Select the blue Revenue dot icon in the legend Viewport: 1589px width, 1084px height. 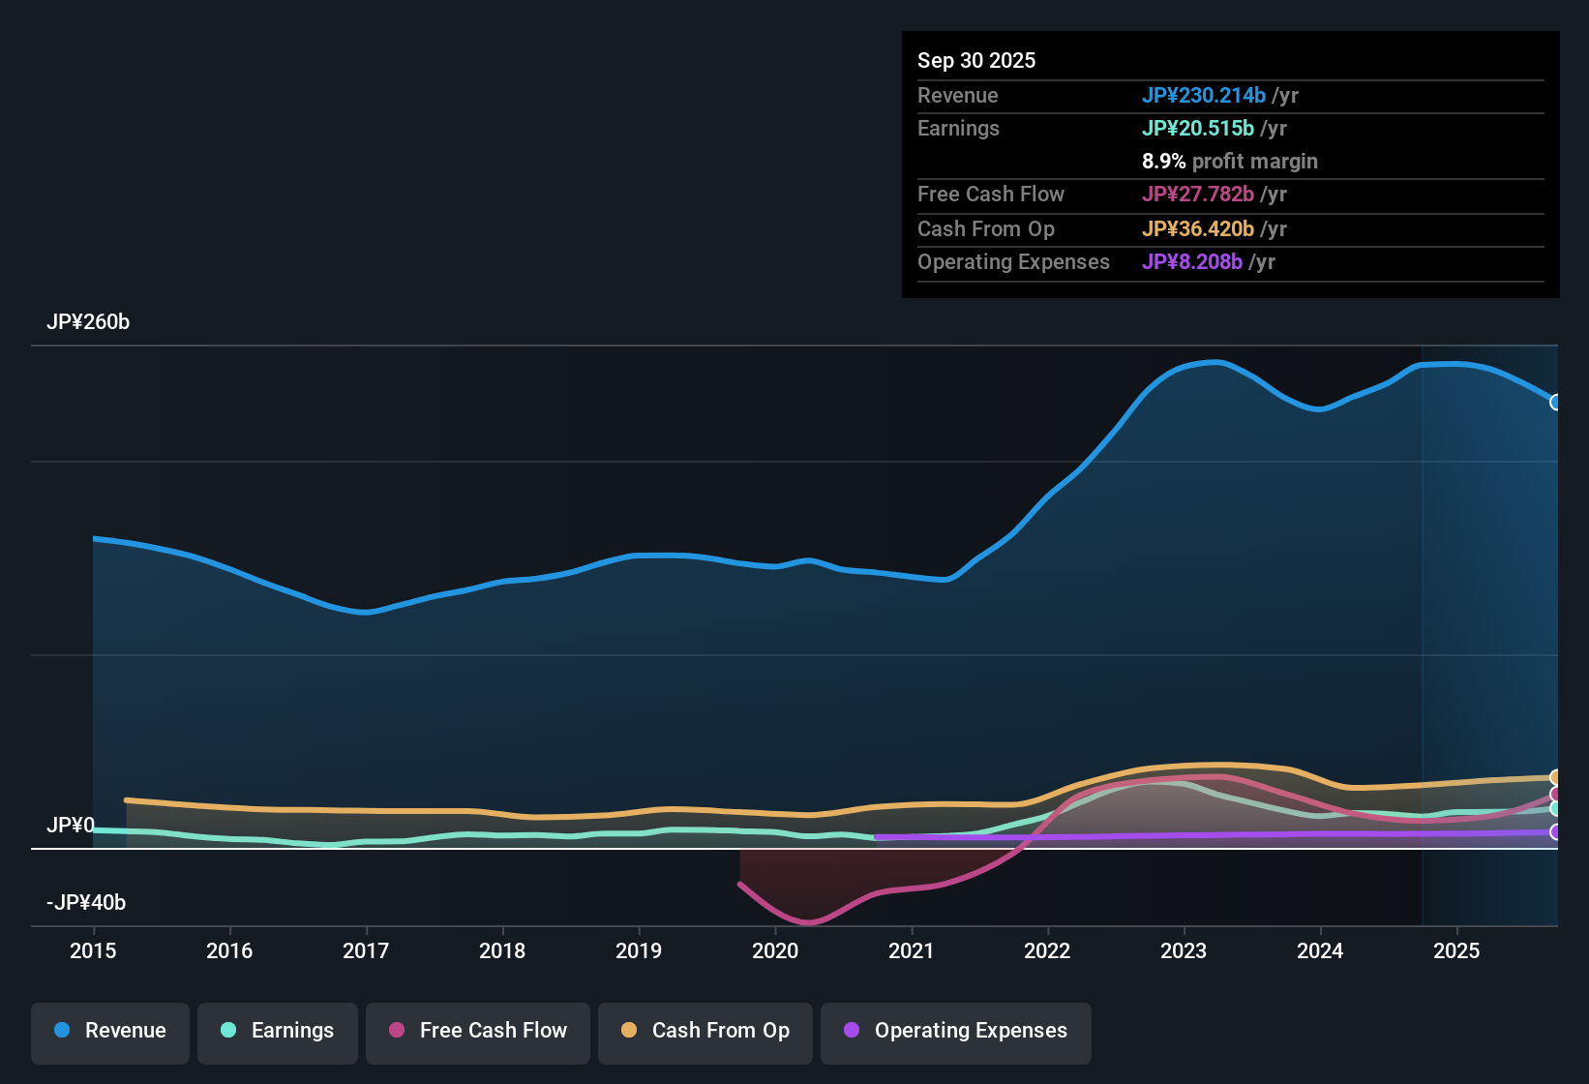coord(61,1031)
